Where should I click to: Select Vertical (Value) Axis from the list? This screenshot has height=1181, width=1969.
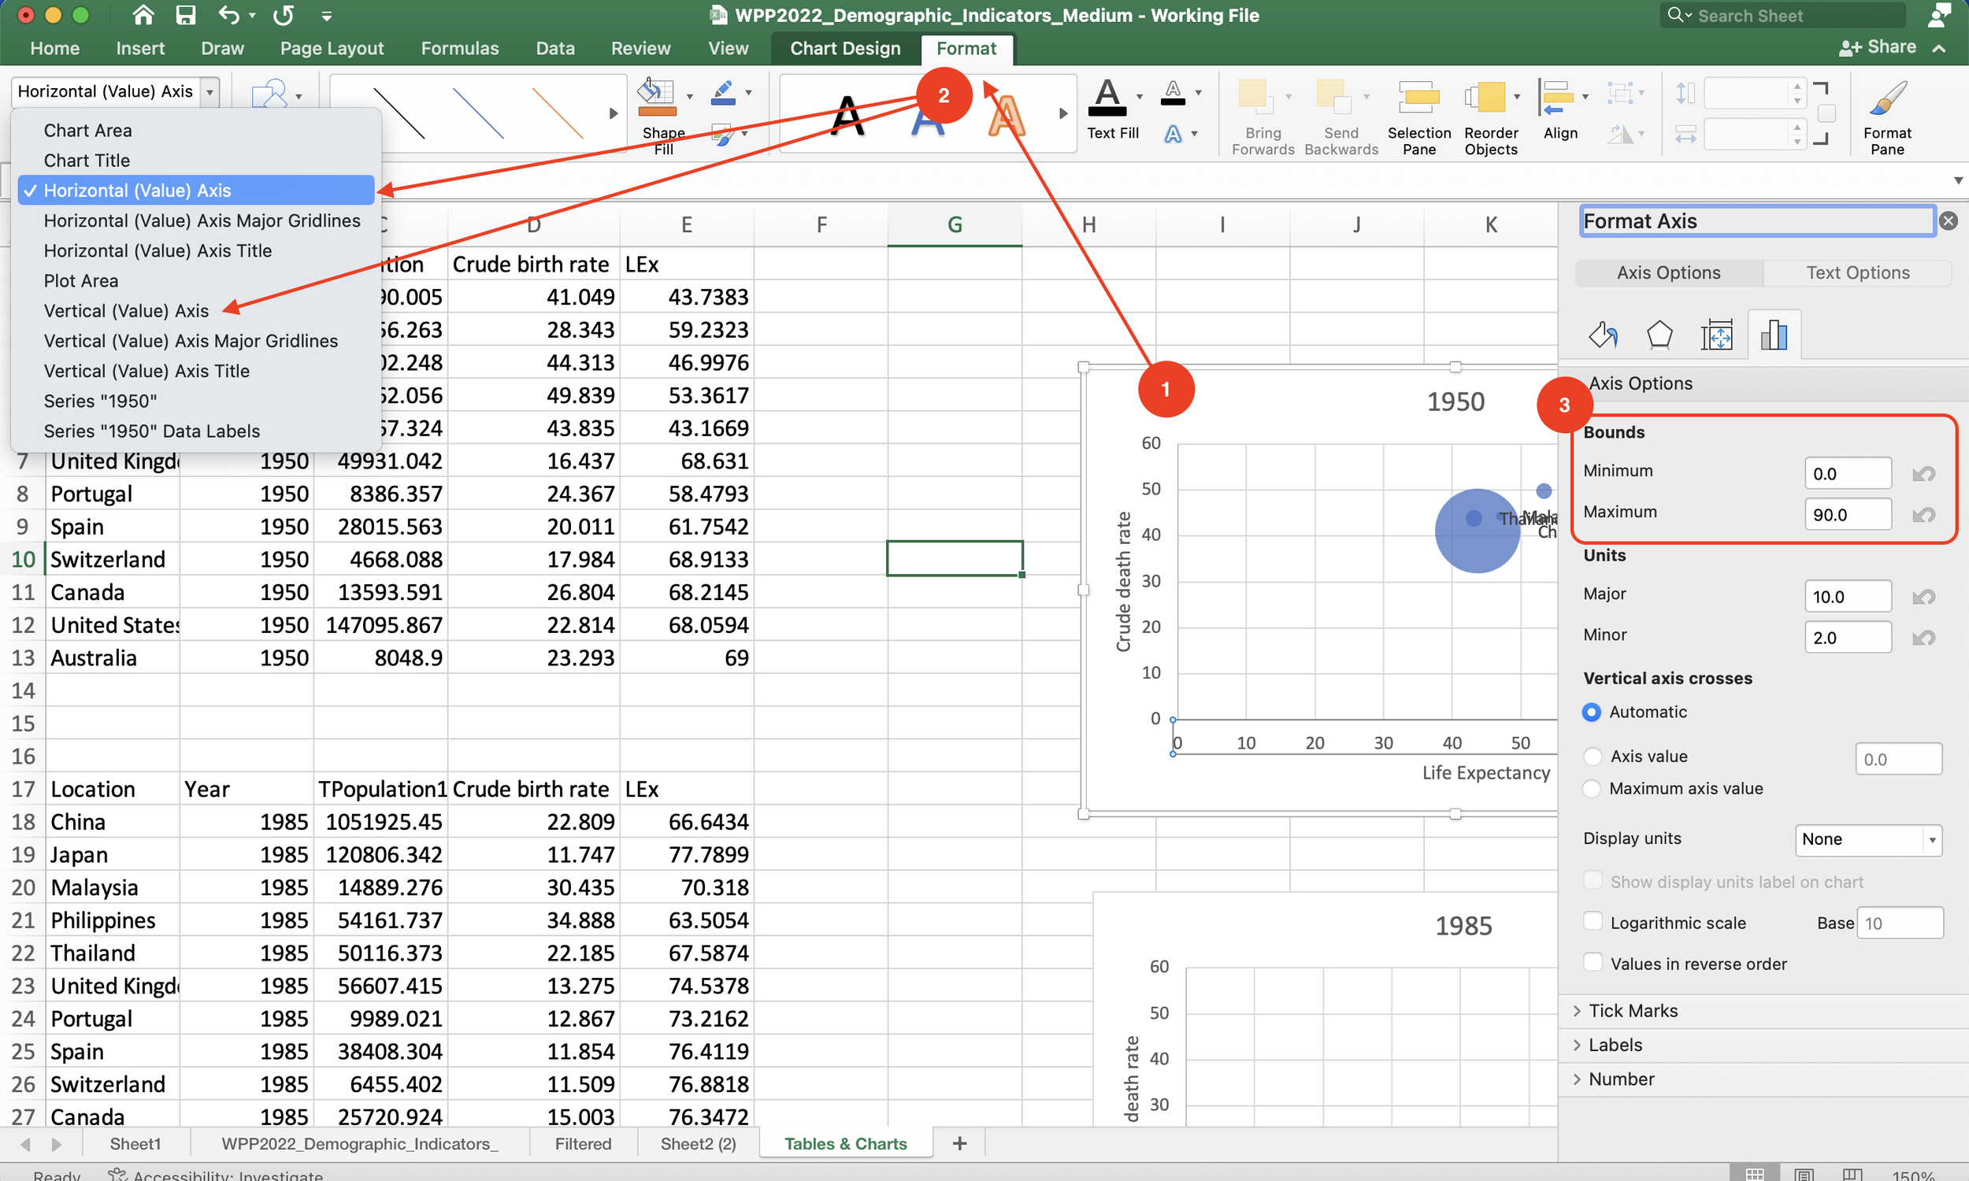click(x=126, y=310)
